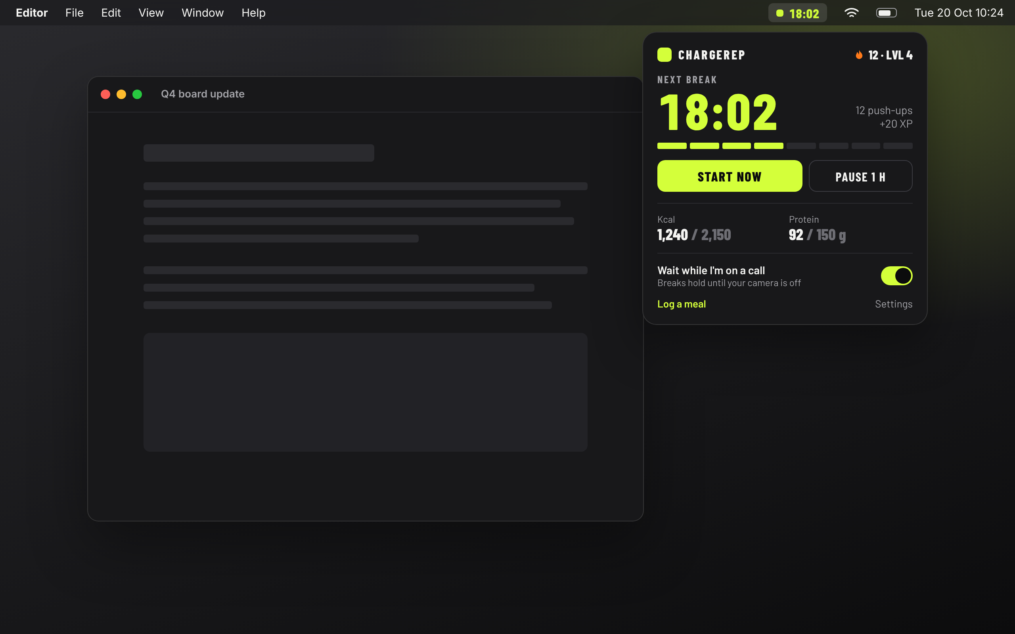1015x634 pixels.
Task: Toggle Wait while I'm on a call
Action: click(x=896, y=276)
